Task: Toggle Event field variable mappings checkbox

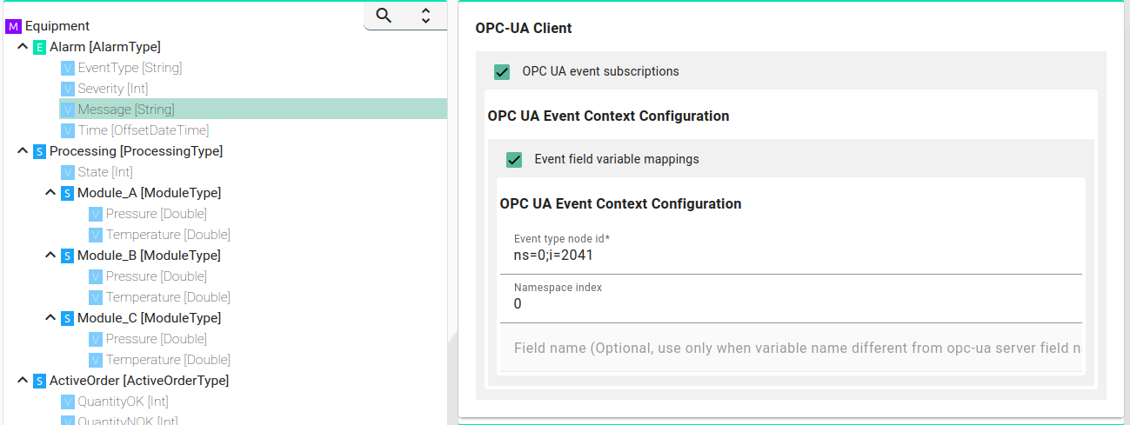Action: click(x=514, y=159)
